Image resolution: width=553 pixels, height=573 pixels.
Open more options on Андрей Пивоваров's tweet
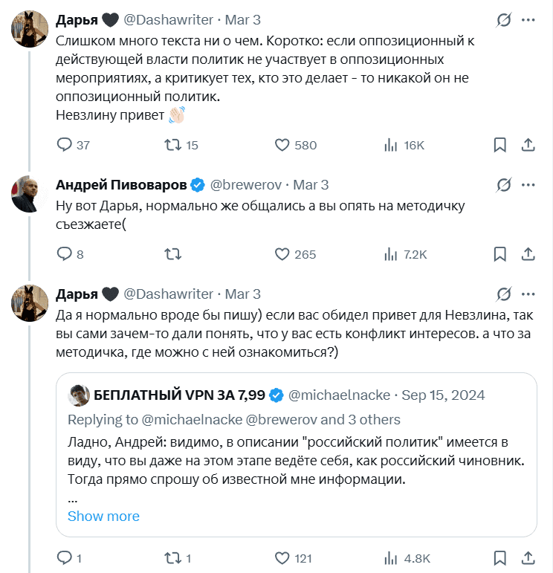pyautogui.click(x=528, y=185)
